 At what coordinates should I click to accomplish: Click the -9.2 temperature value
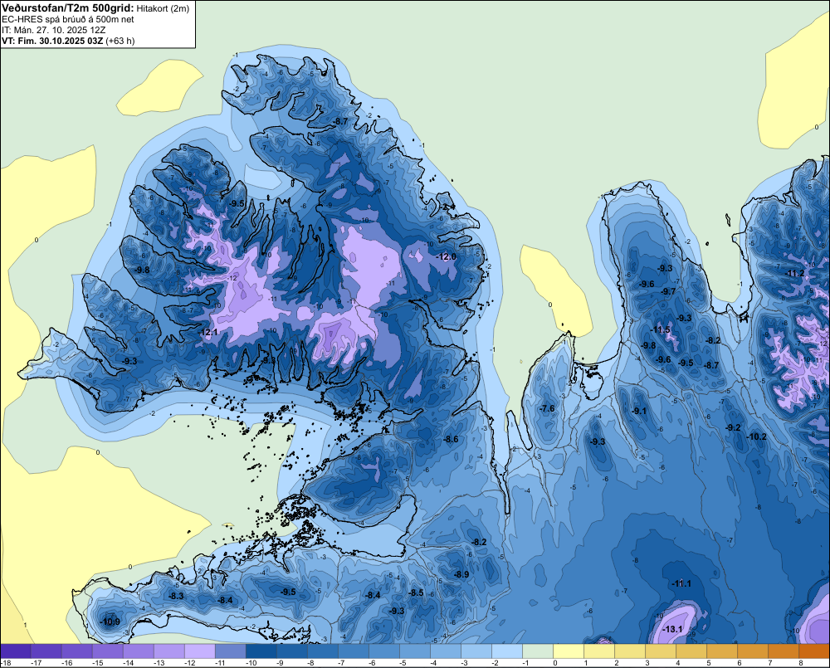733,427
